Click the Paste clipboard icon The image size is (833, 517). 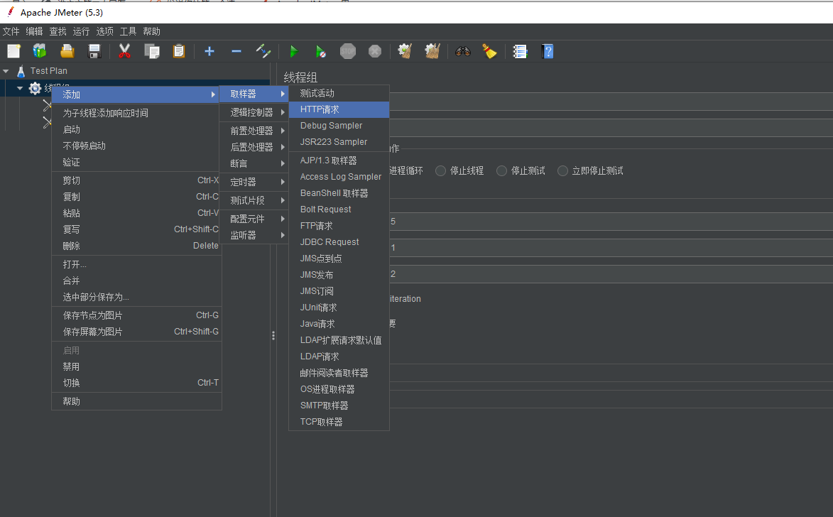(179, 51)
